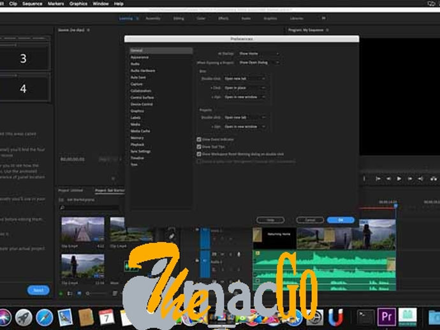The width and height of the screenshot is (440, 330).
Task: Switch to the Color workspace tab
Action: (201, 18)
